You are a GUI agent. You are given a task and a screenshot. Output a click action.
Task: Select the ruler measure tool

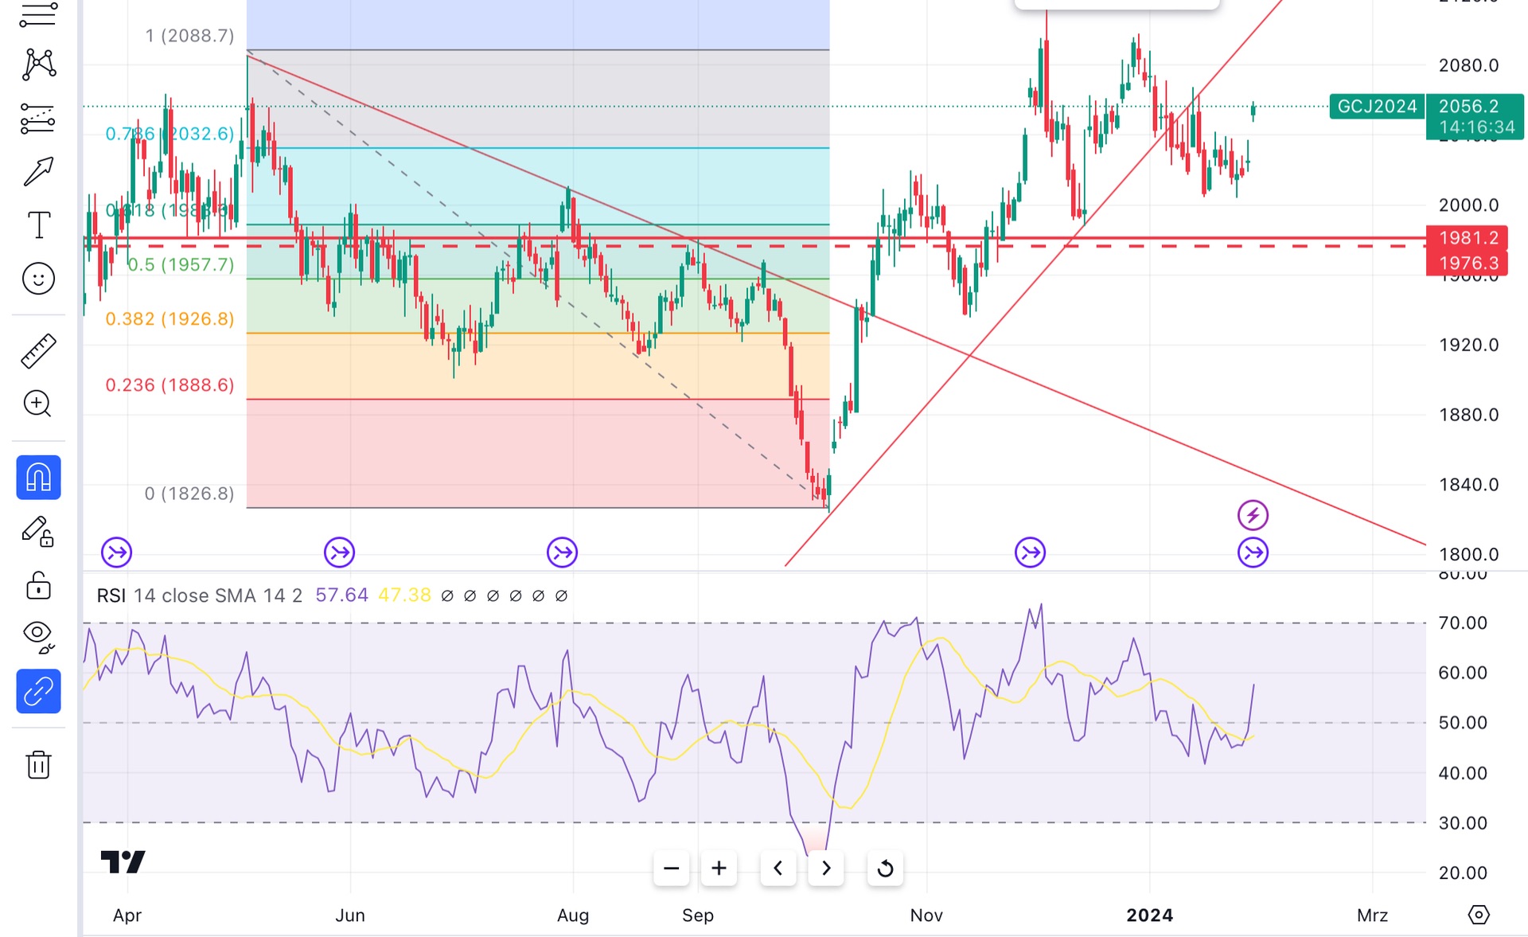38,350
